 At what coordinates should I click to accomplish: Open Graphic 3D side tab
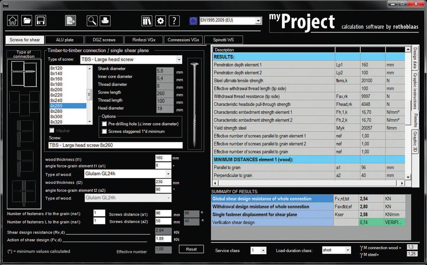[x=415, y=142]
